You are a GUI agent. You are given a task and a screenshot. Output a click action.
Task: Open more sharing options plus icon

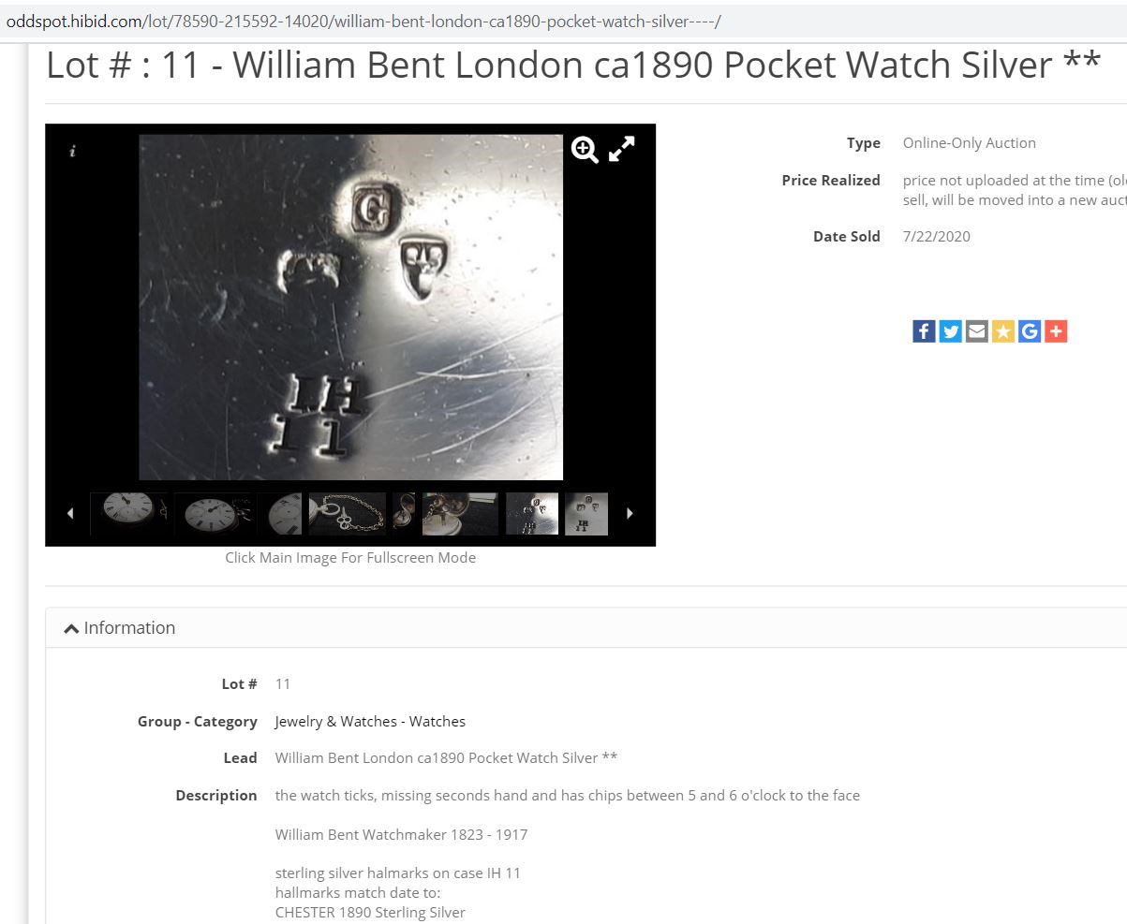[1056, 331]
